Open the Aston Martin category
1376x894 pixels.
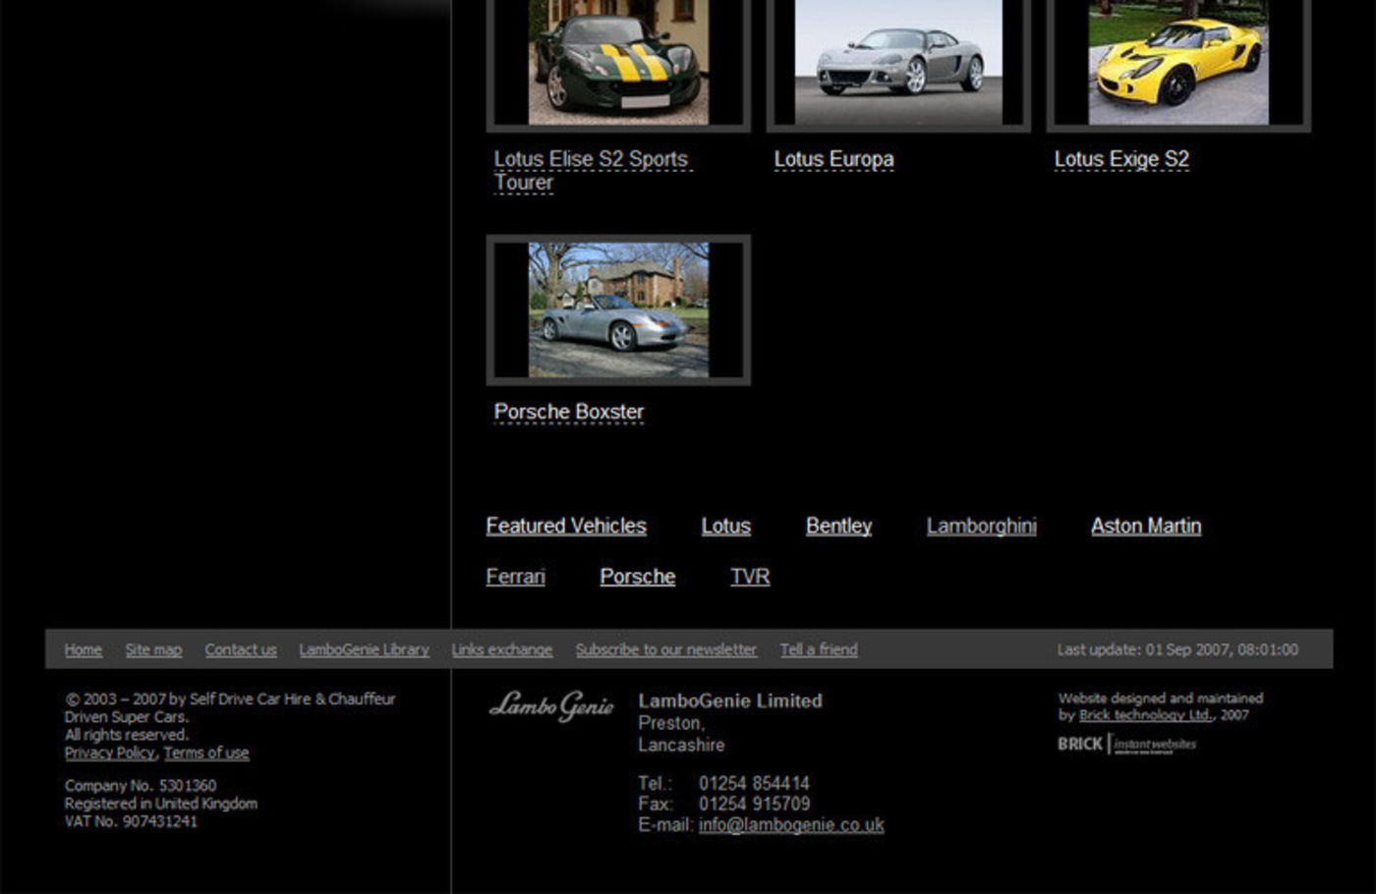[1145, 526]
